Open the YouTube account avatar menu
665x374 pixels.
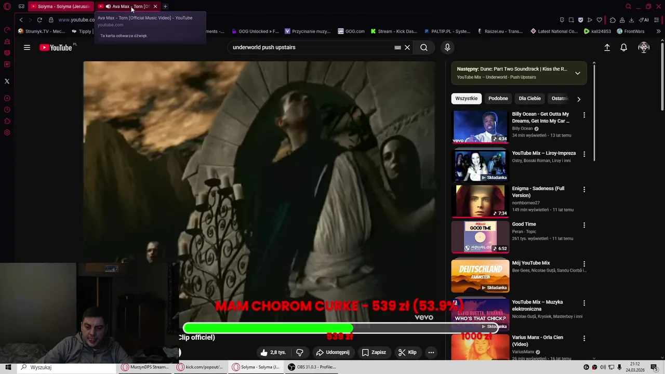644,47
